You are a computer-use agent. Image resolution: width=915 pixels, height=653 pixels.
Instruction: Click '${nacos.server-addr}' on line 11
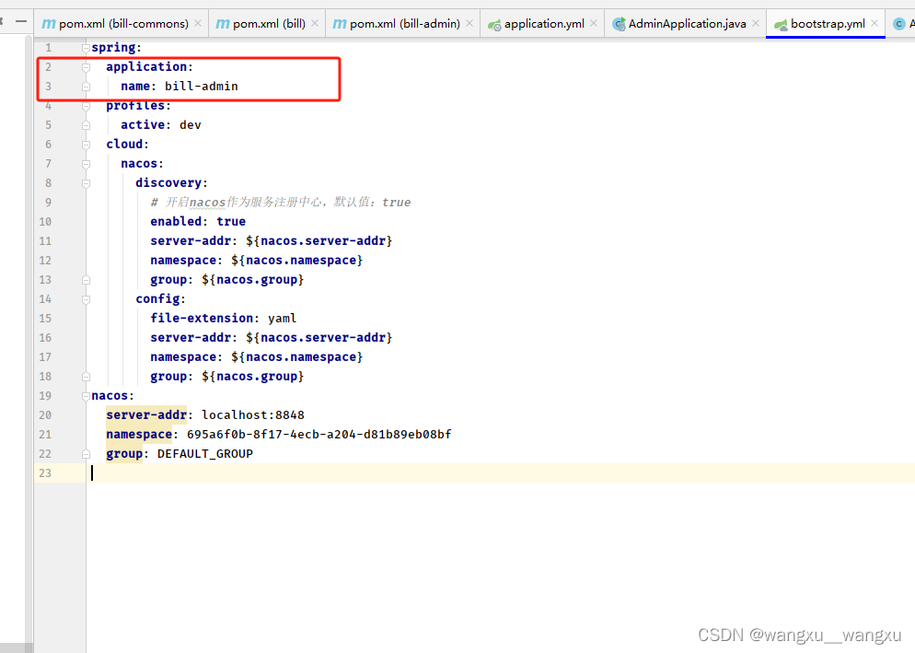click(319, 240)
